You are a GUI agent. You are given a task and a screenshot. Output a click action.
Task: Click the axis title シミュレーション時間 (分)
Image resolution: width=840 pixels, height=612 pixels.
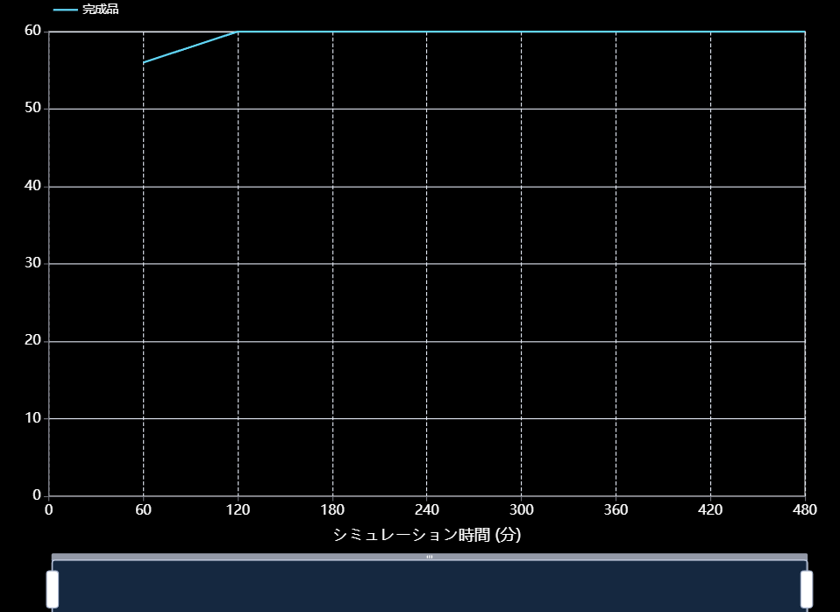pyautogui.click(x=427, y=534)
